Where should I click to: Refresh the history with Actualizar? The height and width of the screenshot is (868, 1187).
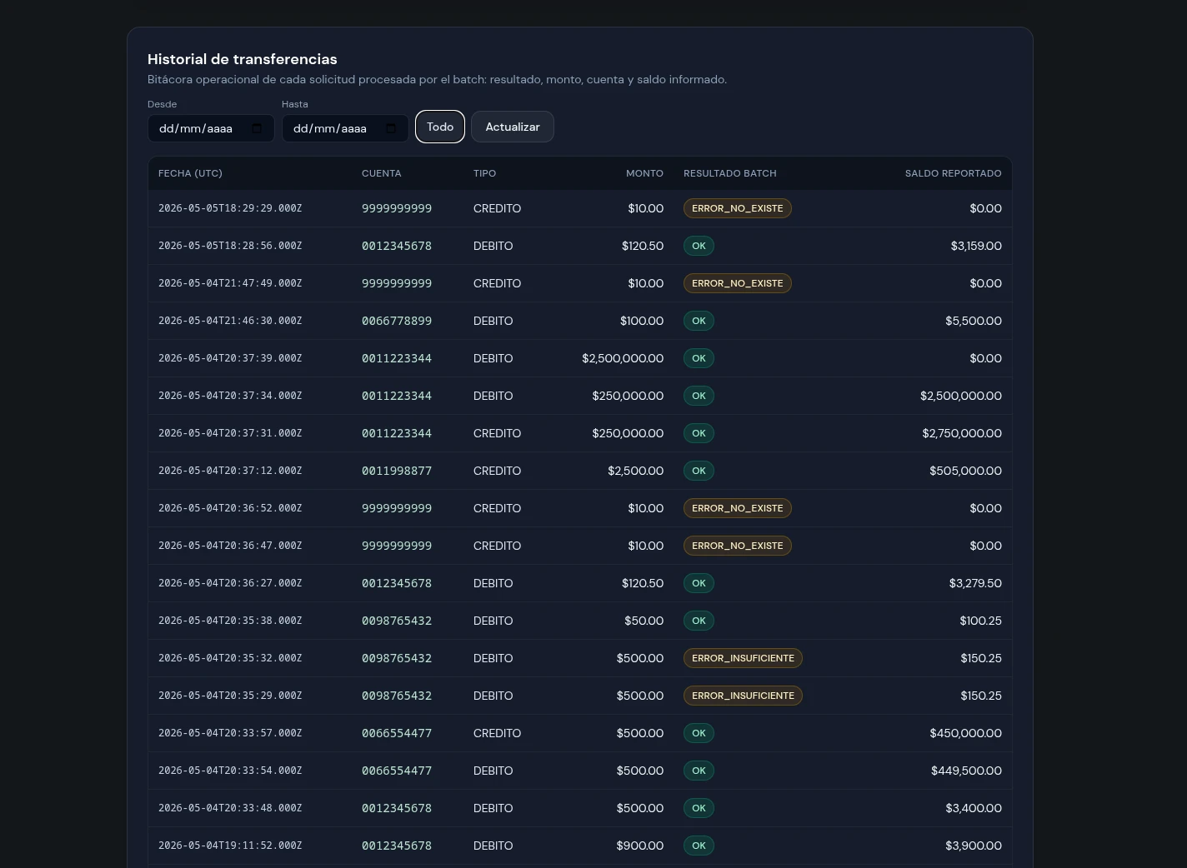[x=513, y=127]
